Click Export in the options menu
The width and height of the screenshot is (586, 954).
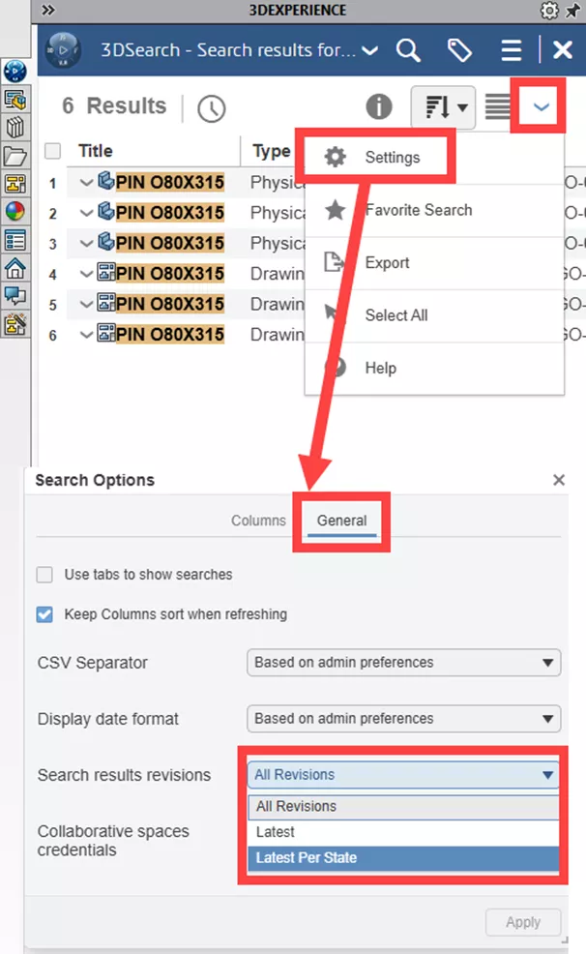tap(388, 262)
